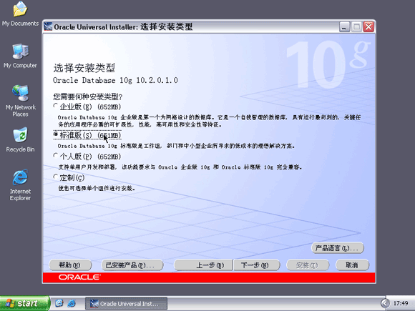
Task: Launch Internet Explorer from quick launch
Action: 72,303
